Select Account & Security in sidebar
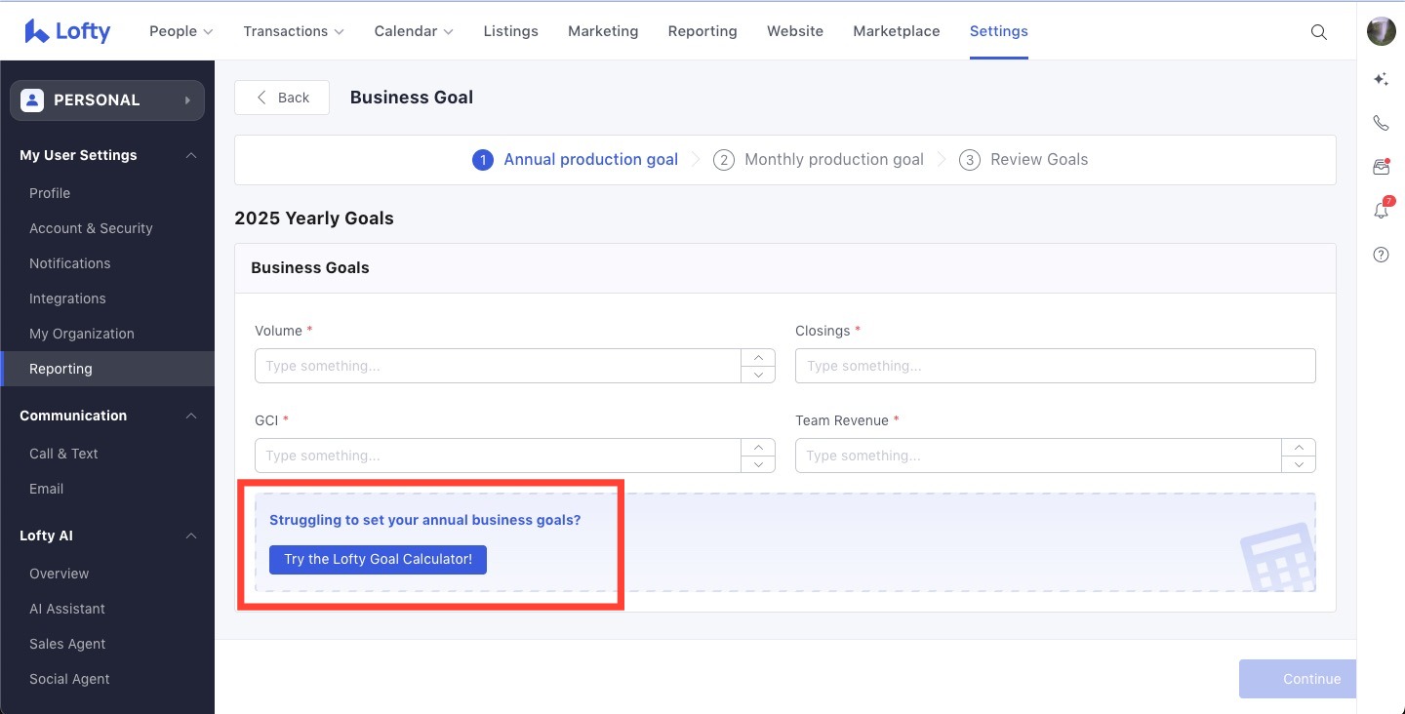1405x714 pixels. (x=91, y=228)
